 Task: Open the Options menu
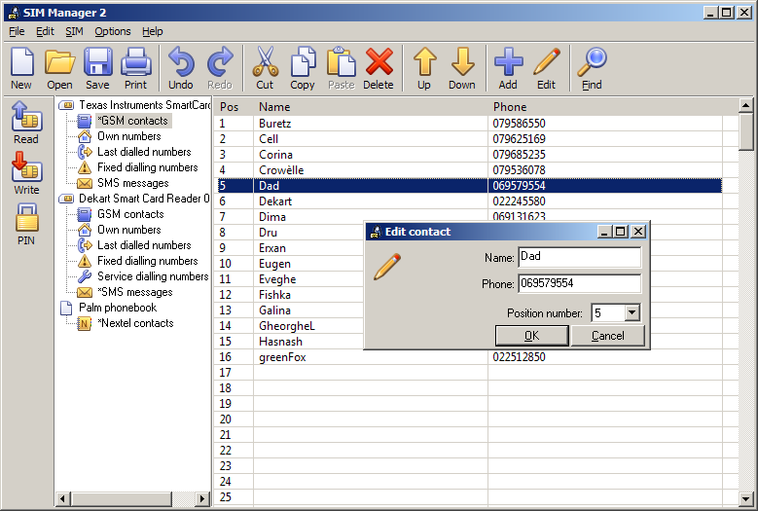point(112,31)
